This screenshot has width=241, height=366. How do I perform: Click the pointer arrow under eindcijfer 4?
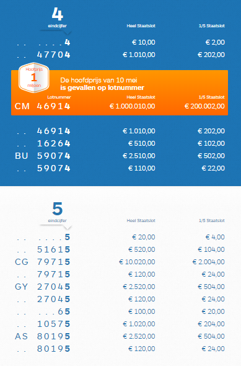[x=68, y=32]
